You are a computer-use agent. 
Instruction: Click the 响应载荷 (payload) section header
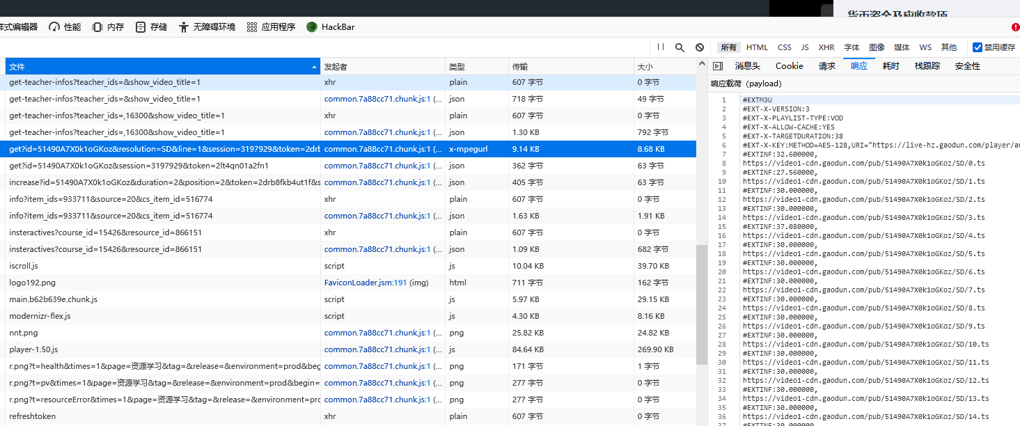click(746, 84)
